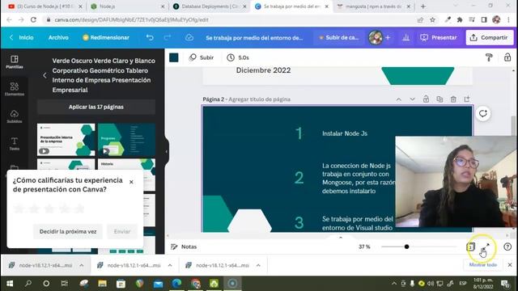Change the 5.0s page duration
Viewport: 518px width, 291px height.
[x=238, y=57]
